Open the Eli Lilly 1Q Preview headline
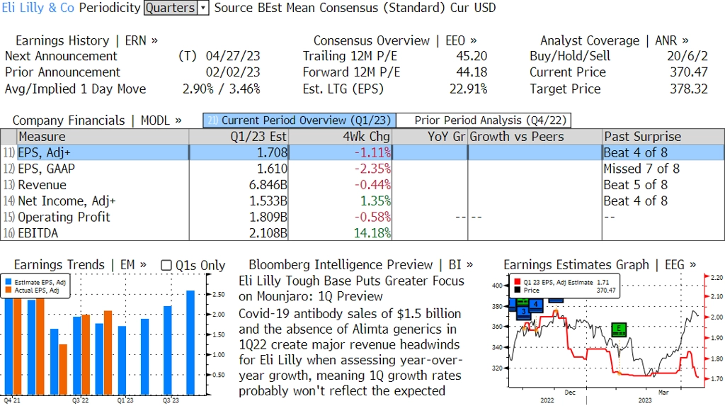The width and height of the screenshot is (725, 406). 351,288
